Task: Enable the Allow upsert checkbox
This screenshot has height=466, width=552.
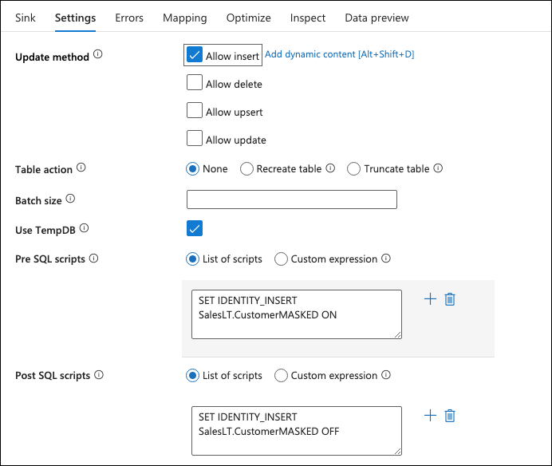Action: pyautogui.click(x=195, y=111)
